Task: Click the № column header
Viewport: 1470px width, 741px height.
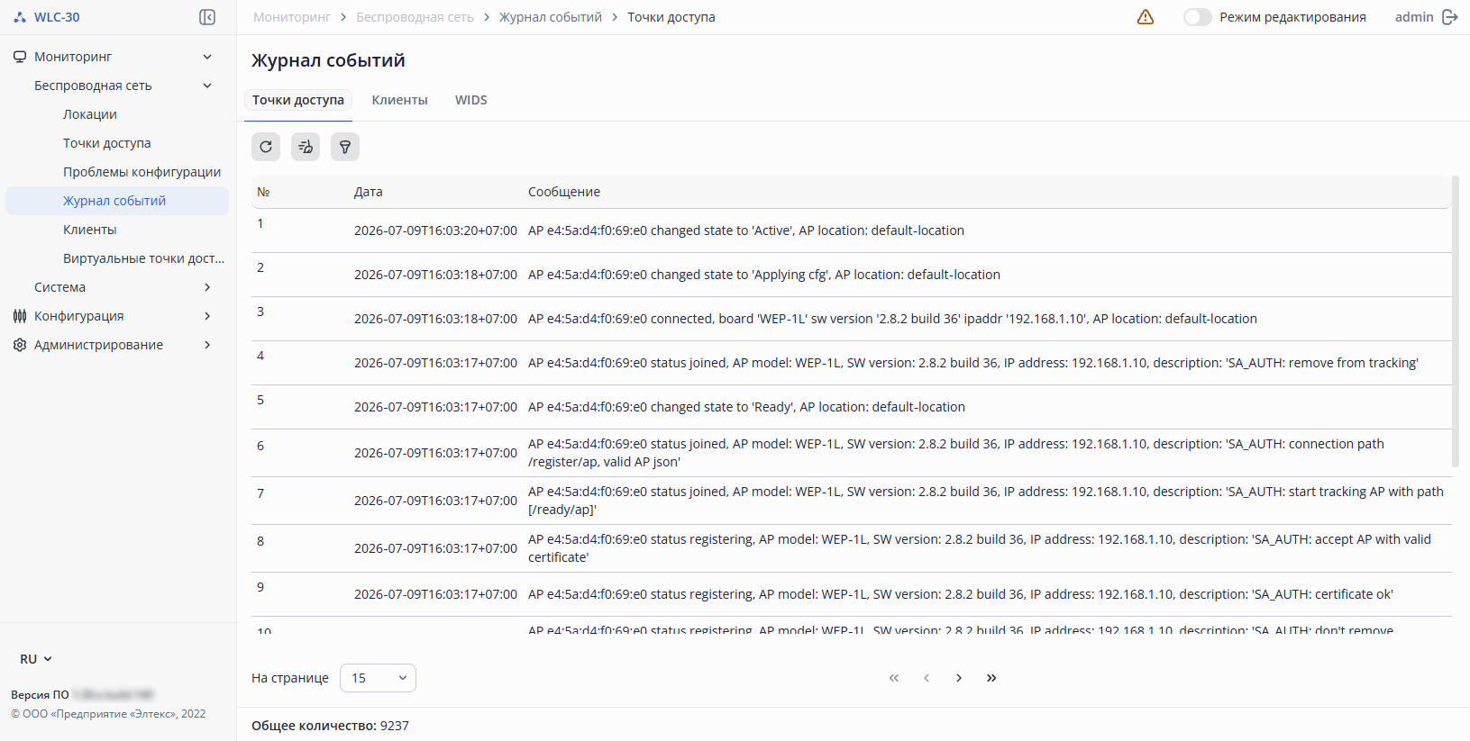Action: coord(263,192)
